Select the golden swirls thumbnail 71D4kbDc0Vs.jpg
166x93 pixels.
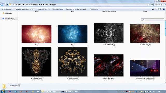tap(145, 34)
